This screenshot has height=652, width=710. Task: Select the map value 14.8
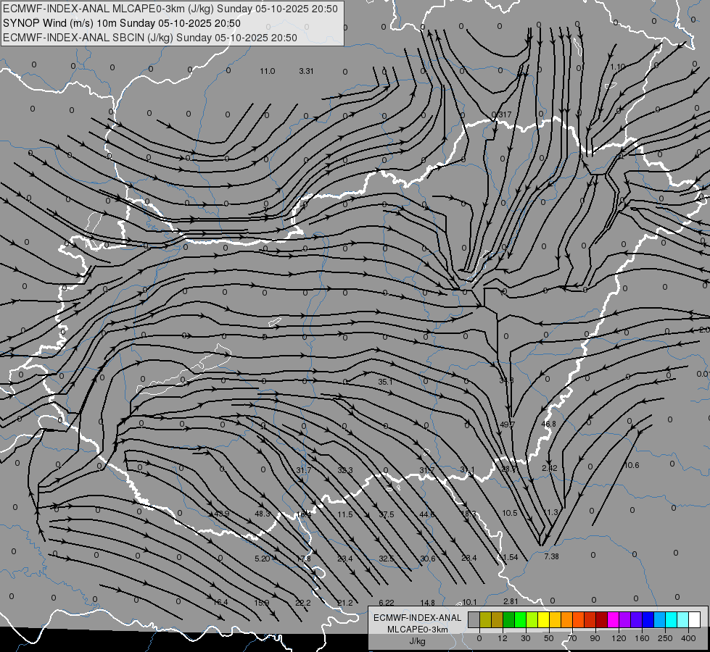click(x=428, y=603)
